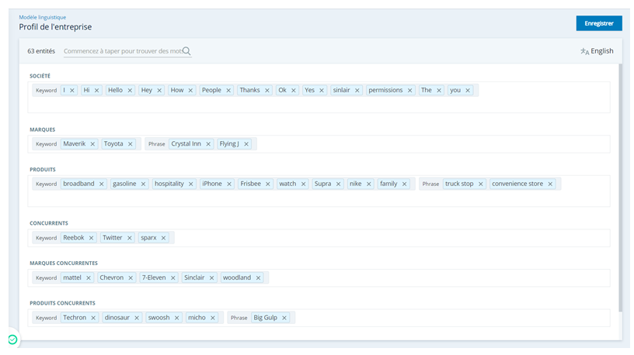The image size is (634, 355).
Task: Delete the Yes keyword tag
Action: (x=322, y=91)
